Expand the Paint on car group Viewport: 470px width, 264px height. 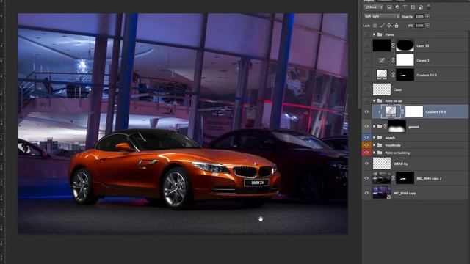pyautogui.click(x=374, y=101)
